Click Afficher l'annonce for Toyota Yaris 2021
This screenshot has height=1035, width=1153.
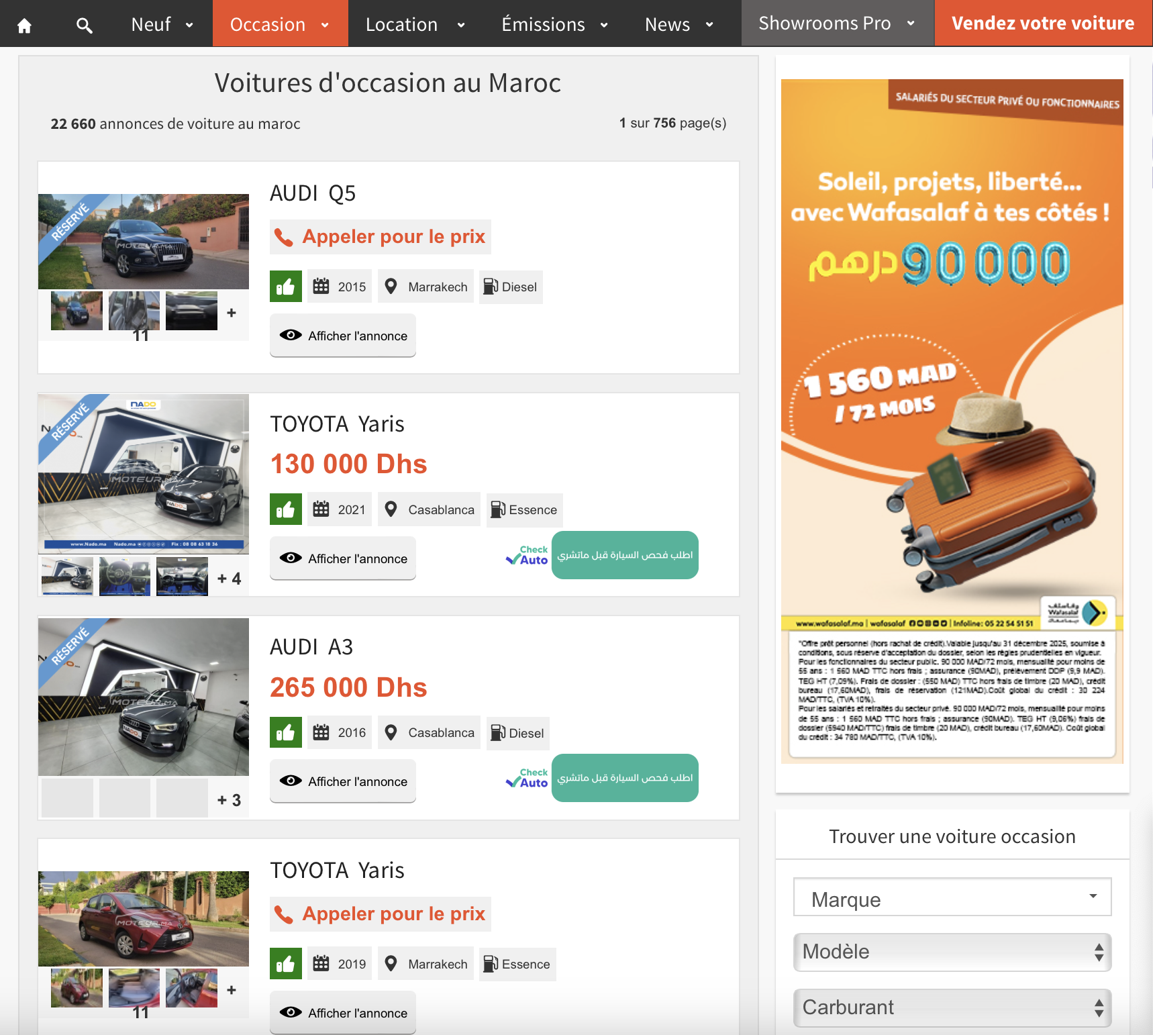pyautogui.click(x=343, y=558)
